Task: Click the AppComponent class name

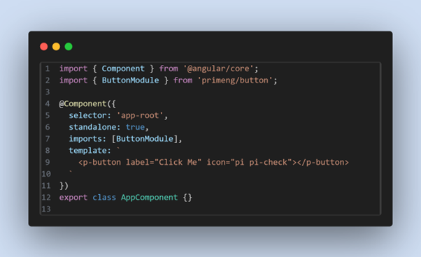Action: [x=149, y=198]
